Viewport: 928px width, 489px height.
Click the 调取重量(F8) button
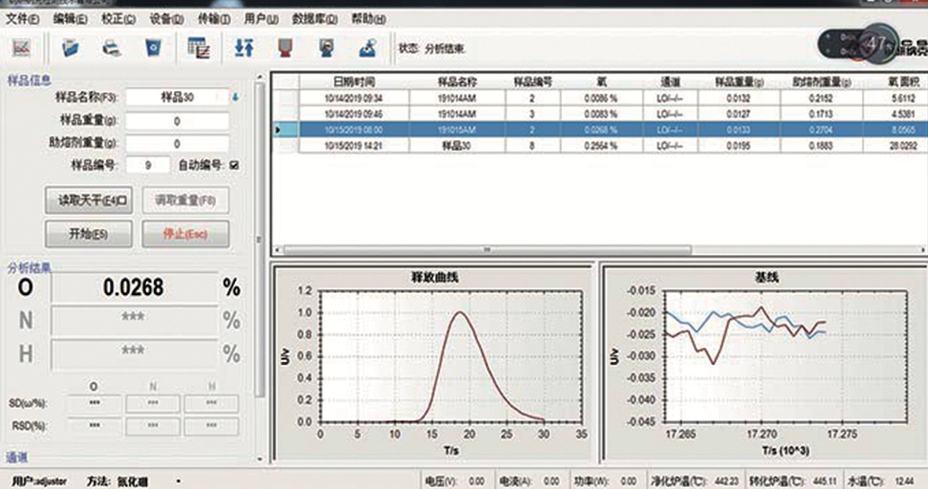185,200
